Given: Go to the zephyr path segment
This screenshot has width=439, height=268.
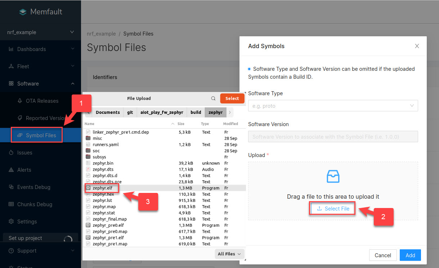Looking at the screenshot, I should tap(215, 112).
